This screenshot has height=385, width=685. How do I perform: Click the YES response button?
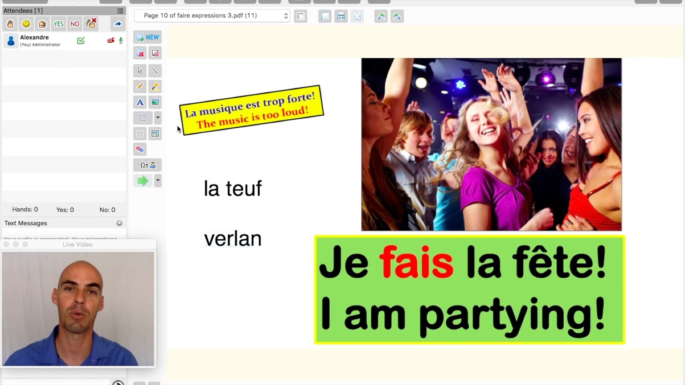[x=59, y=24]
